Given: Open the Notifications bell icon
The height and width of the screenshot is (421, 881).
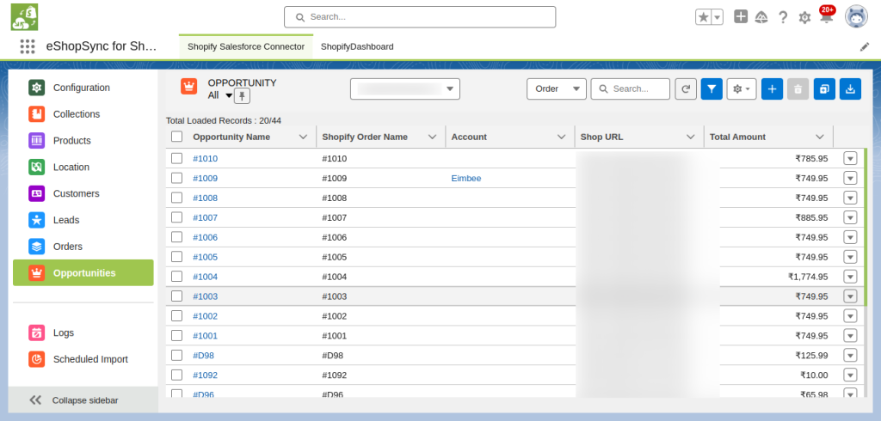Looking at the screenshot, I should tap(826, 17).
